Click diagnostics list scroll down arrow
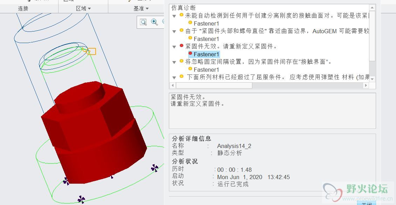 (372, 79)
